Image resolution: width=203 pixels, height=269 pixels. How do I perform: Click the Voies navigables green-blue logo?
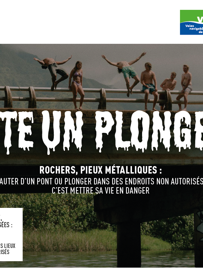191,22
